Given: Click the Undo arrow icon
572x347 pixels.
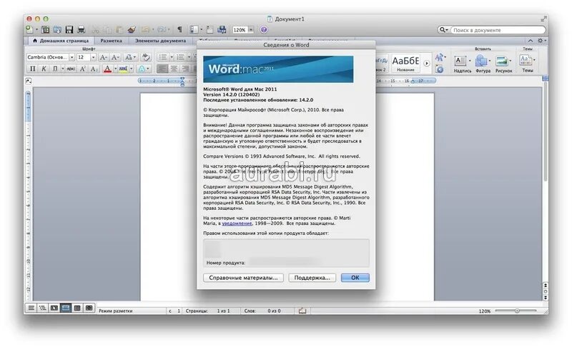Looking at the screenshot, I should point(146,29).
